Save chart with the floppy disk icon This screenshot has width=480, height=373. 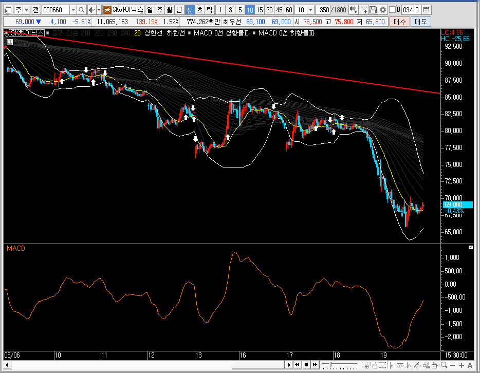click(x=373, y=10)
